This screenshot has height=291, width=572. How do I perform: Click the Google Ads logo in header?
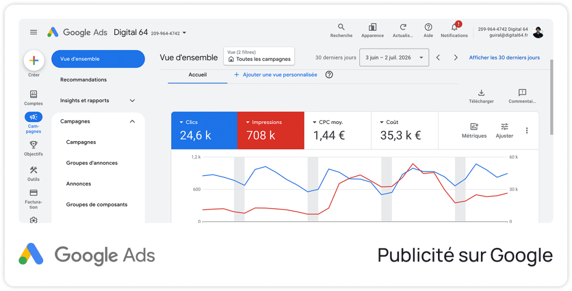[77, 32]
